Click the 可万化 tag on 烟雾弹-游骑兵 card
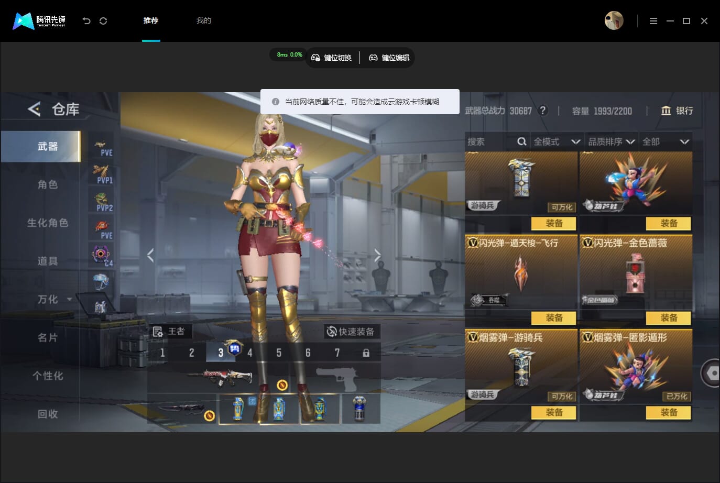720x483 pixels. pos(562,397)
